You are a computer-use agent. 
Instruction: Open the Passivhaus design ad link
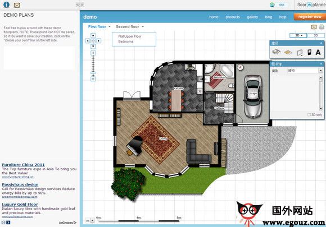coord(20,184)
